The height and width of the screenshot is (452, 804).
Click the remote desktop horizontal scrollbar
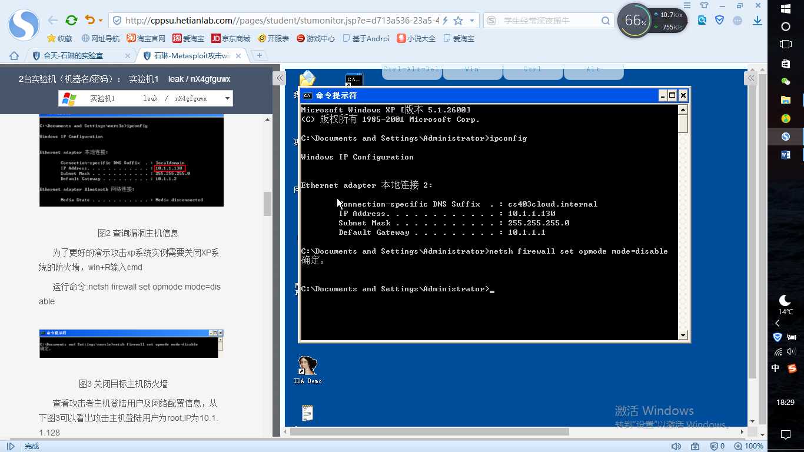pyautogui.click(x=429, y=431)
